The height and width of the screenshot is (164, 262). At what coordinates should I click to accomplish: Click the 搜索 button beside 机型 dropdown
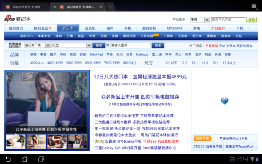click(99, 45)
